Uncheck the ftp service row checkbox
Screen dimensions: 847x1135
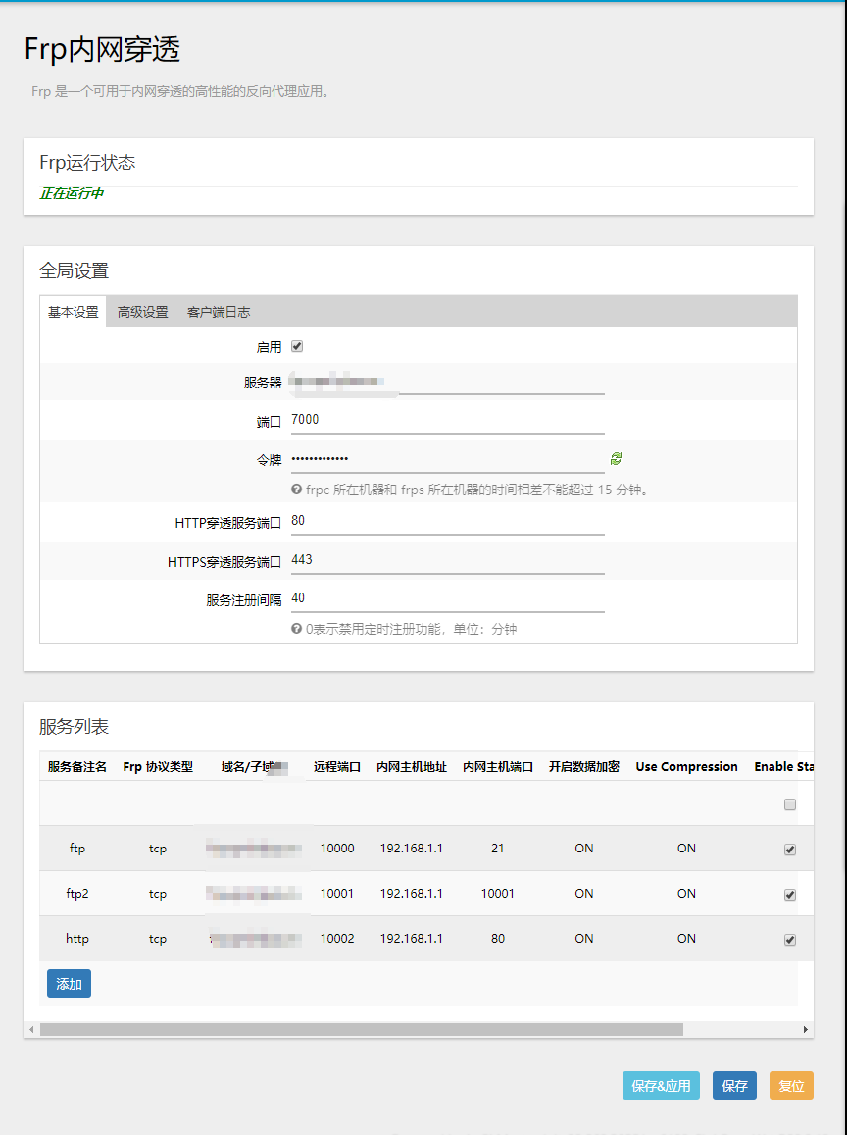790,850
